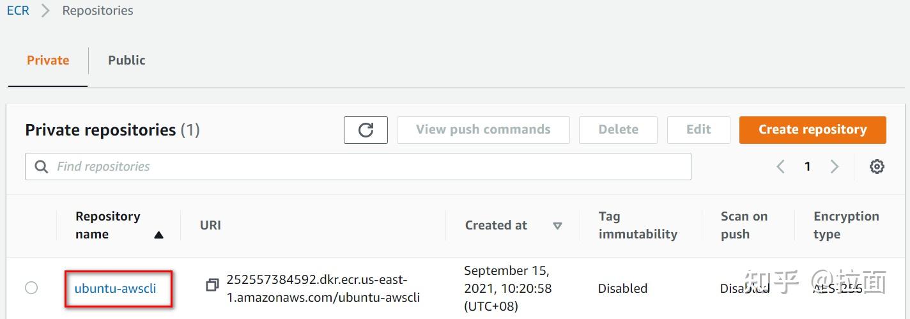Viewport: 910px width, 319px height.
Task: Open the ubuntu-awscli repository link
Action: pos(115,288)
